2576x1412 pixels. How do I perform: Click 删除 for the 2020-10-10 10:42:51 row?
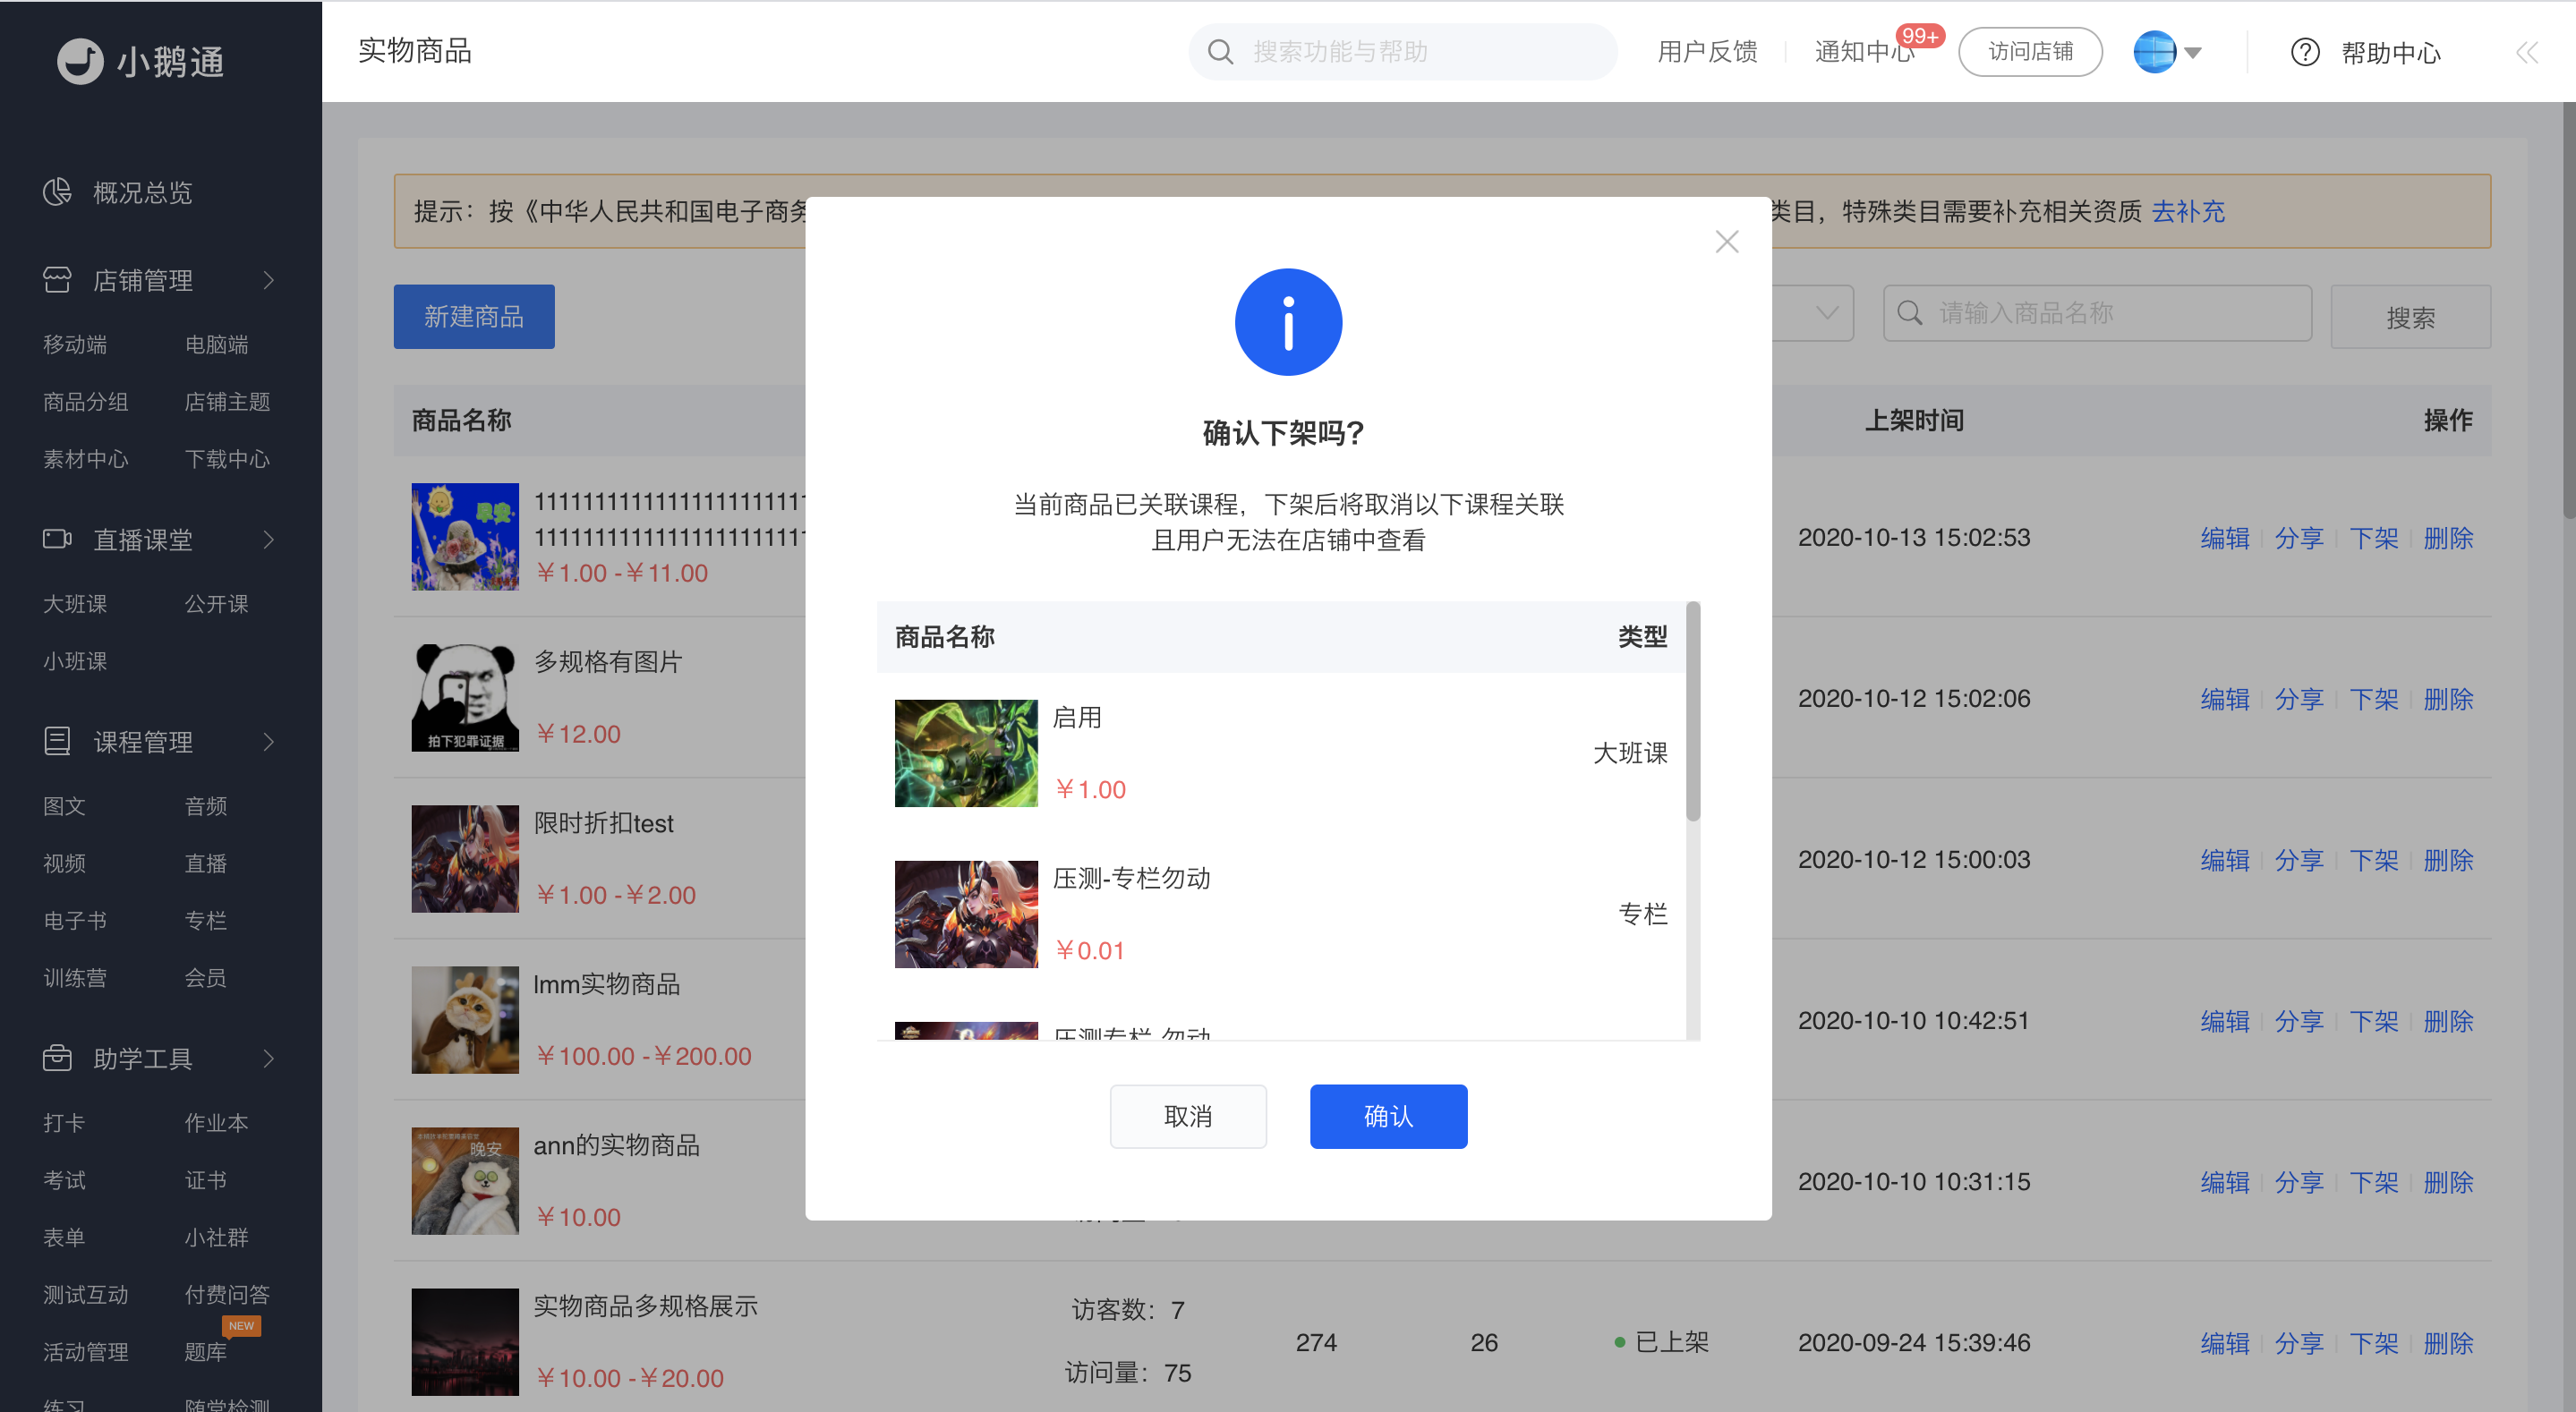coord(2448,1021)
